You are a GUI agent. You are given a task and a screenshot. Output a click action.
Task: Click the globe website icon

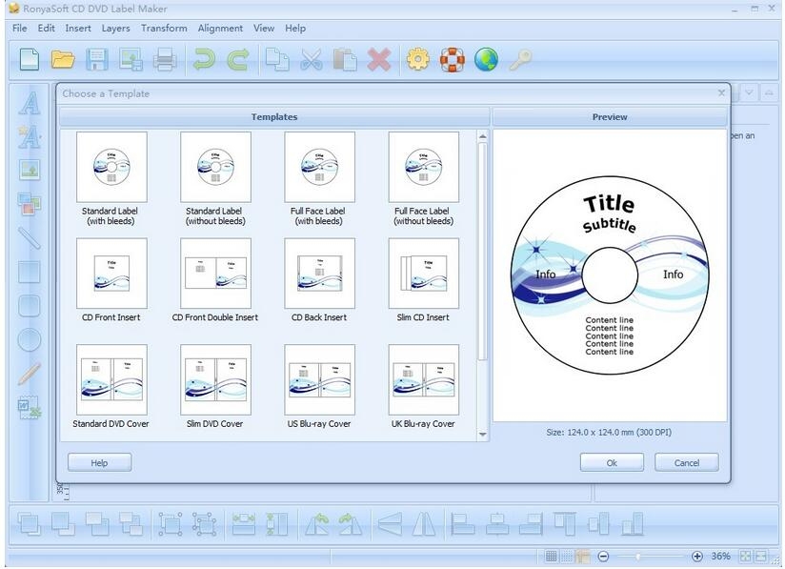click(486, 60)
